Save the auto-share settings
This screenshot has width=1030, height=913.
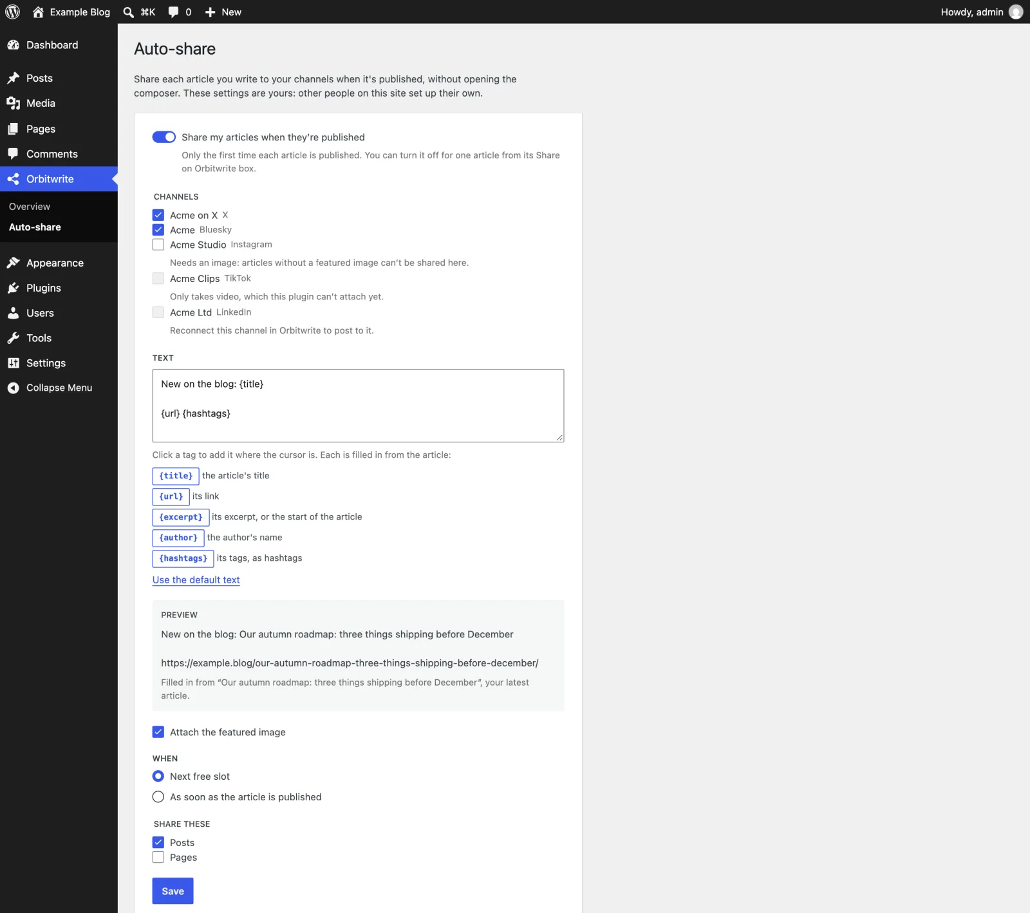173,891
